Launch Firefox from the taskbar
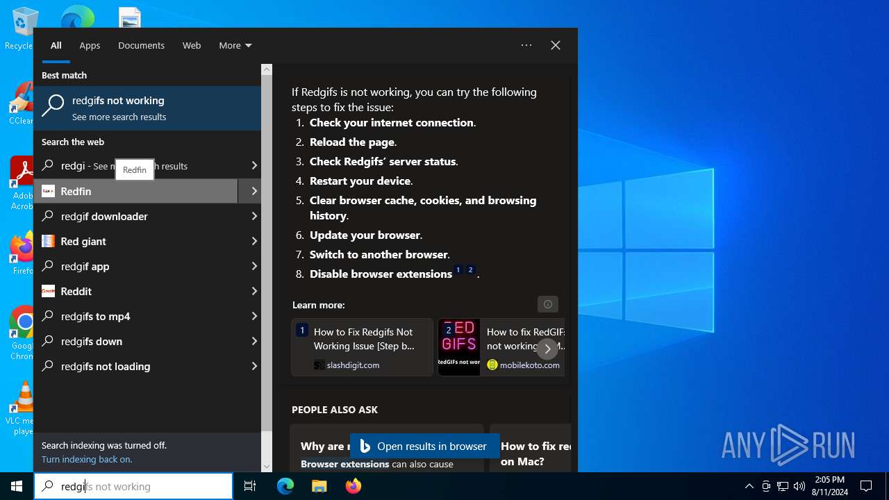 coord(353,486)
